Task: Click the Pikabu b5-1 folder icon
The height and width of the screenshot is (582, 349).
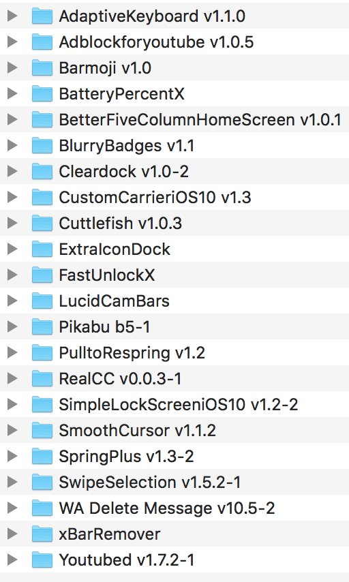Action: pyautogui.click(x=42, y=327)
